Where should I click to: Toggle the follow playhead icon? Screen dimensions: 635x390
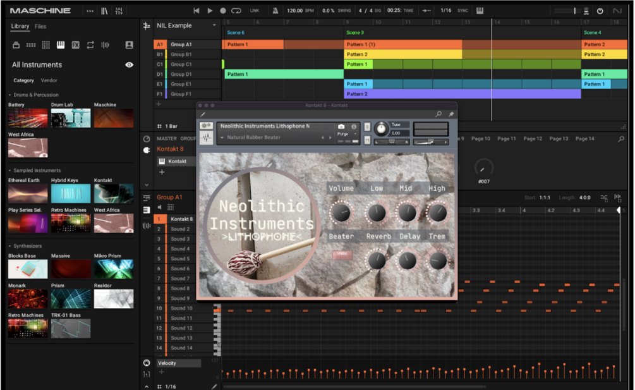tap(426, 11)
